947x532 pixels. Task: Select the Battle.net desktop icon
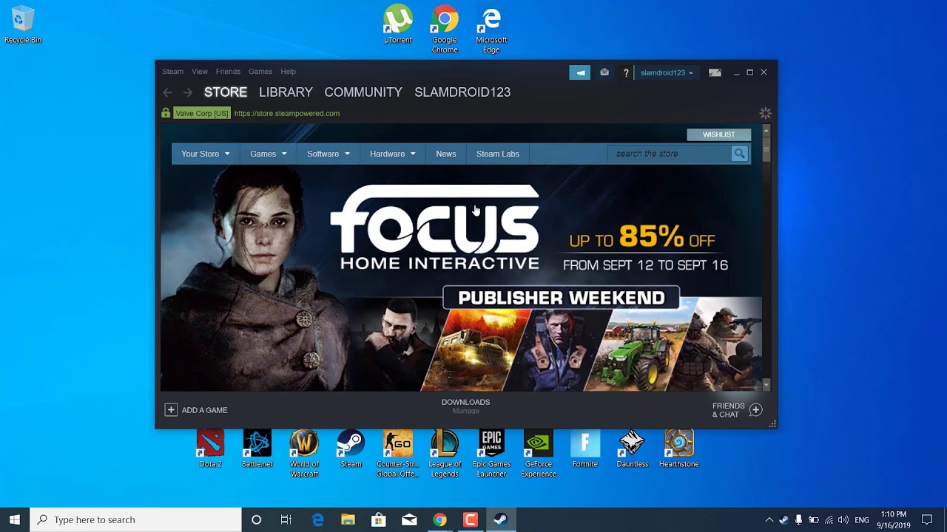tap(257, 449)
